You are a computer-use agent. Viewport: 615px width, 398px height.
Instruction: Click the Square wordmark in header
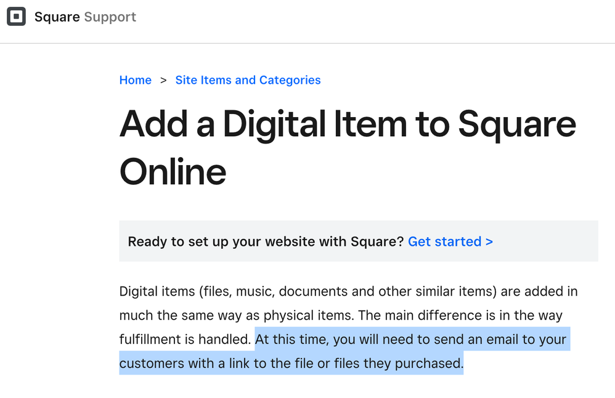(57, 17)
